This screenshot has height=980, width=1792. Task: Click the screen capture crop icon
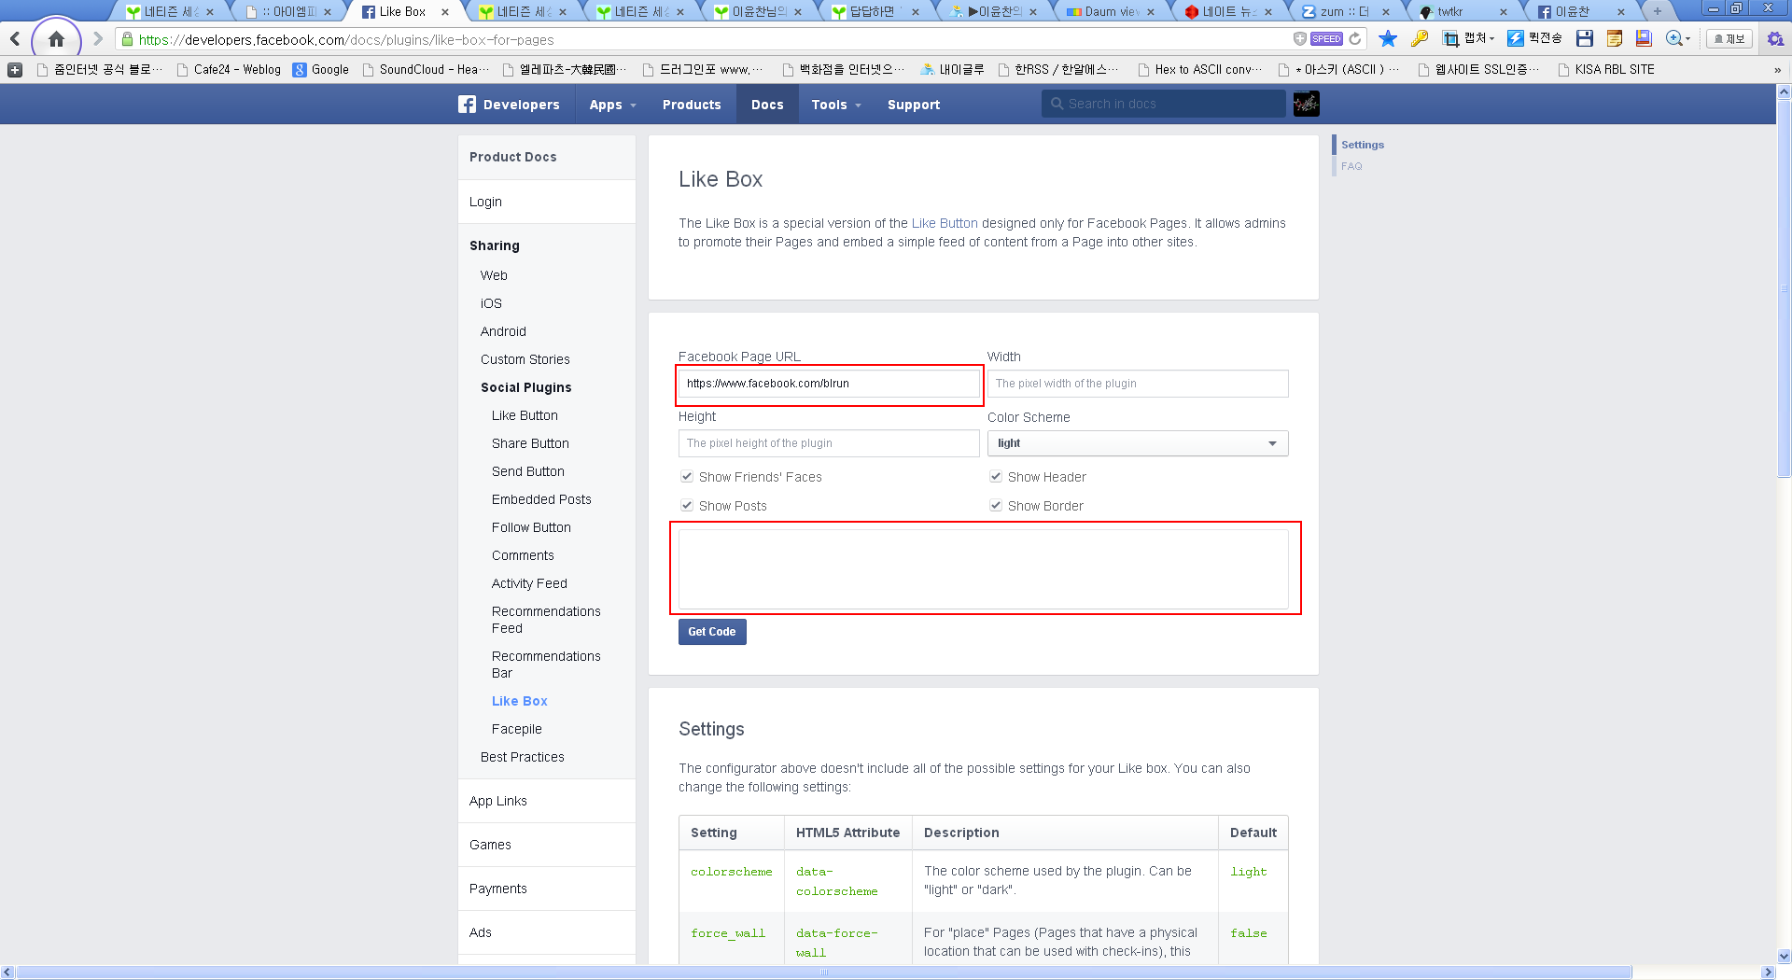[1450, 38]
